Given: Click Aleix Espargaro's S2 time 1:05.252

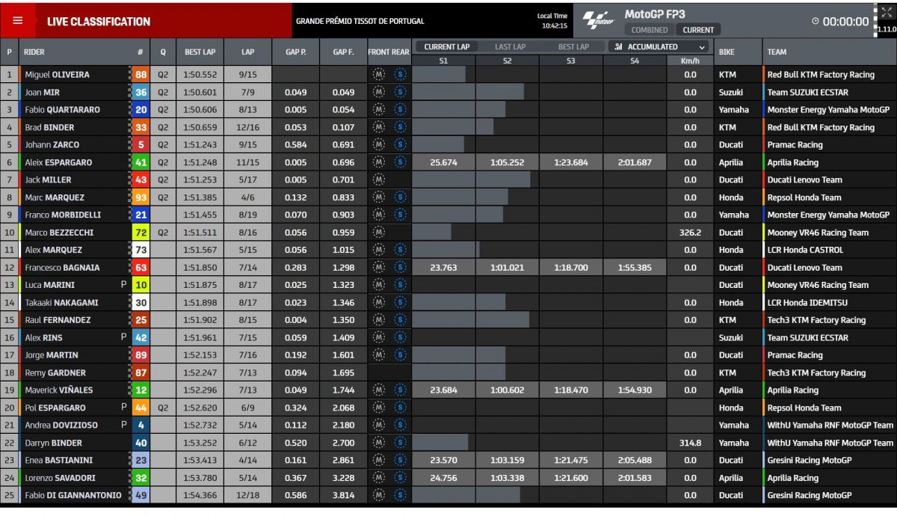Looking at the screenshot, I should (507, 162).
